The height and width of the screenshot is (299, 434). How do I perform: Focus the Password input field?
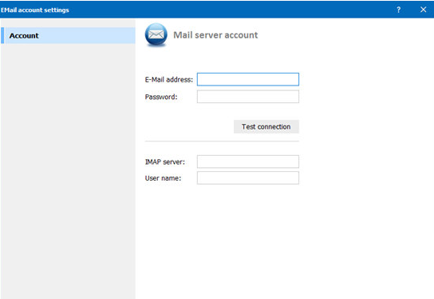click(248, 97)
